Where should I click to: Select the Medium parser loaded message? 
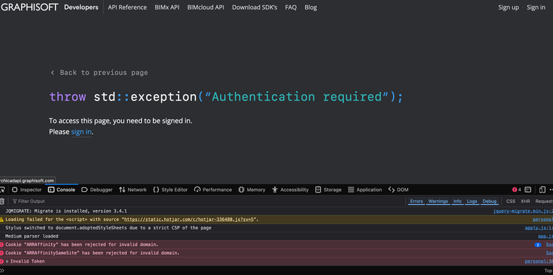[x=32, y=236]
